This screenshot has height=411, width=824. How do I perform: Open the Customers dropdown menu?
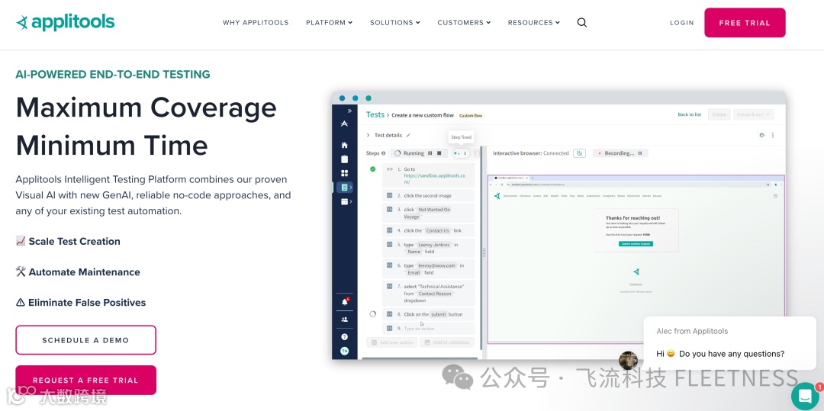(x=464, y=23)
